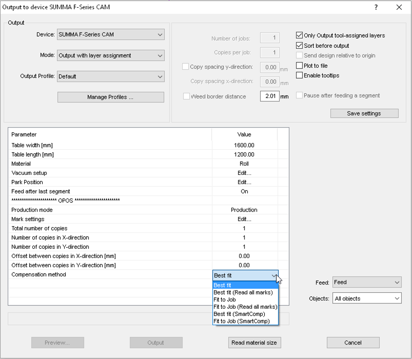Click Material value Roll

click(x=244, y=164)
